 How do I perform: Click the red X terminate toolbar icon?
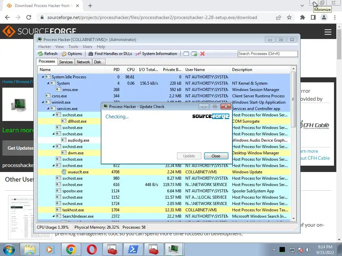click(x=202, y=54)
